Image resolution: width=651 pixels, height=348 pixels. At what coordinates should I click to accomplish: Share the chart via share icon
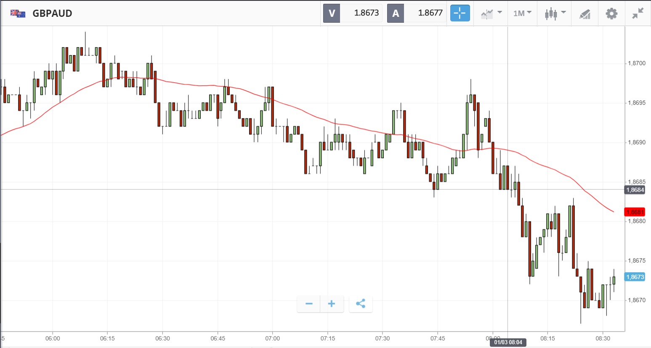pos(361,303)
